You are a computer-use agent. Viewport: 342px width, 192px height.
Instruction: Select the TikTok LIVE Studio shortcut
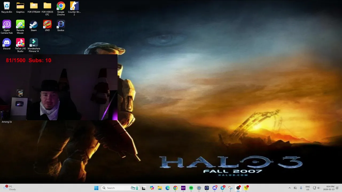click(20, 45)
